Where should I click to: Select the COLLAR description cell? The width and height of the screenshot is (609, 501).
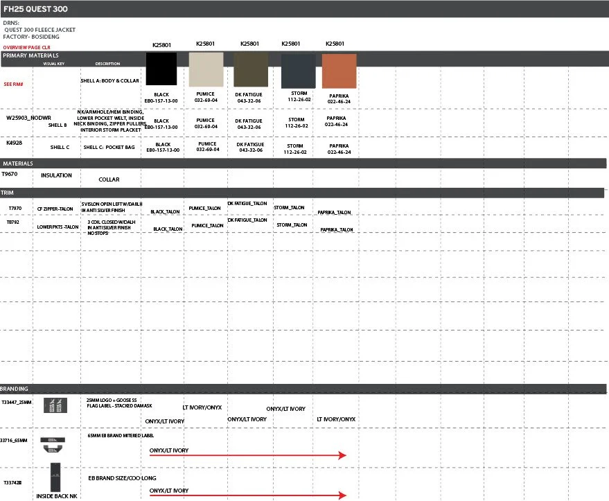pyautogui.click(x=109, y=179)
